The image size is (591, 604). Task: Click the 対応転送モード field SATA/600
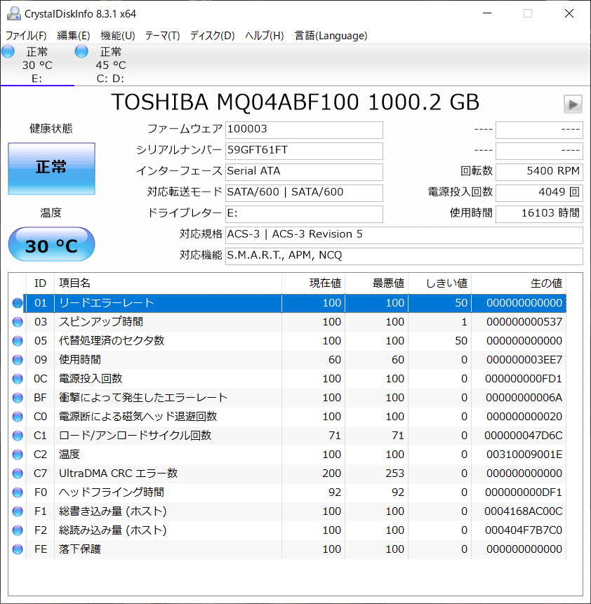304,193
